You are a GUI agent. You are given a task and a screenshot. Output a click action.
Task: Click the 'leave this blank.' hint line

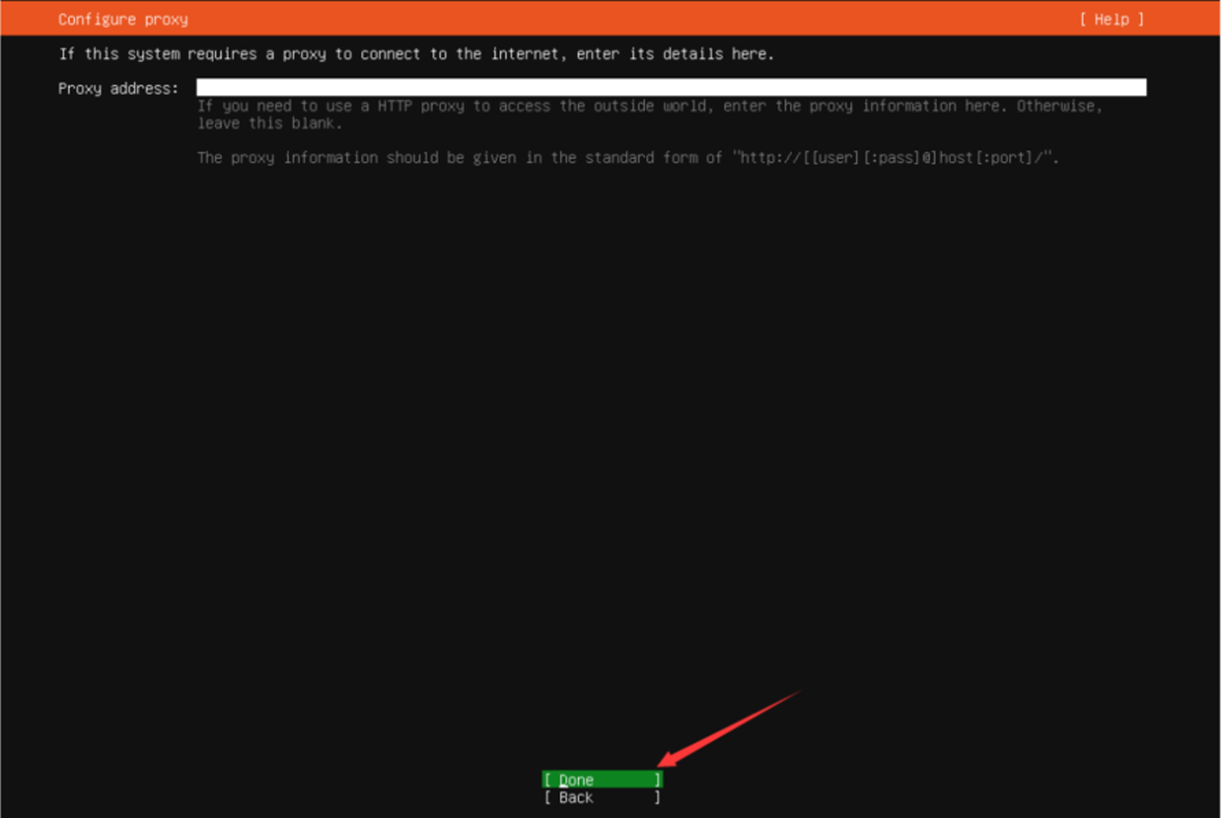coord(270,123)
